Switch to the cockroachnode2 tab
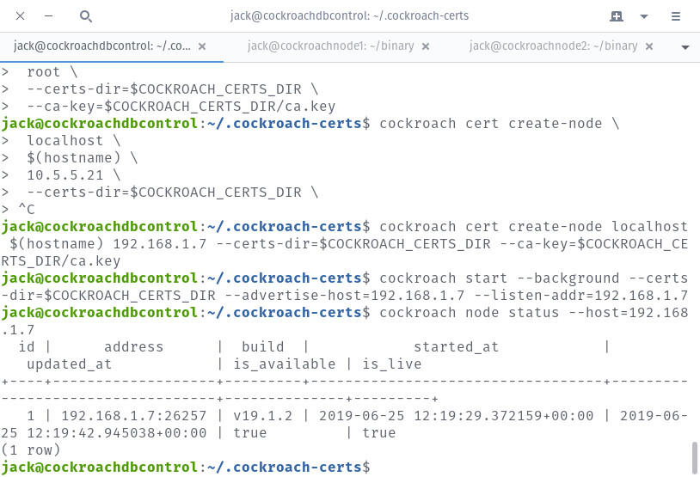The width and height of the screenshot is (700, 477). coord(553,46)
